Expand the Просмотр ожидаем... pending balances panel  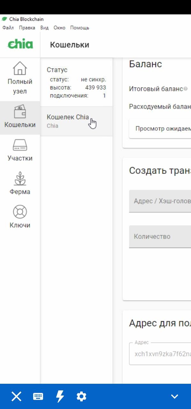[160, 129]
